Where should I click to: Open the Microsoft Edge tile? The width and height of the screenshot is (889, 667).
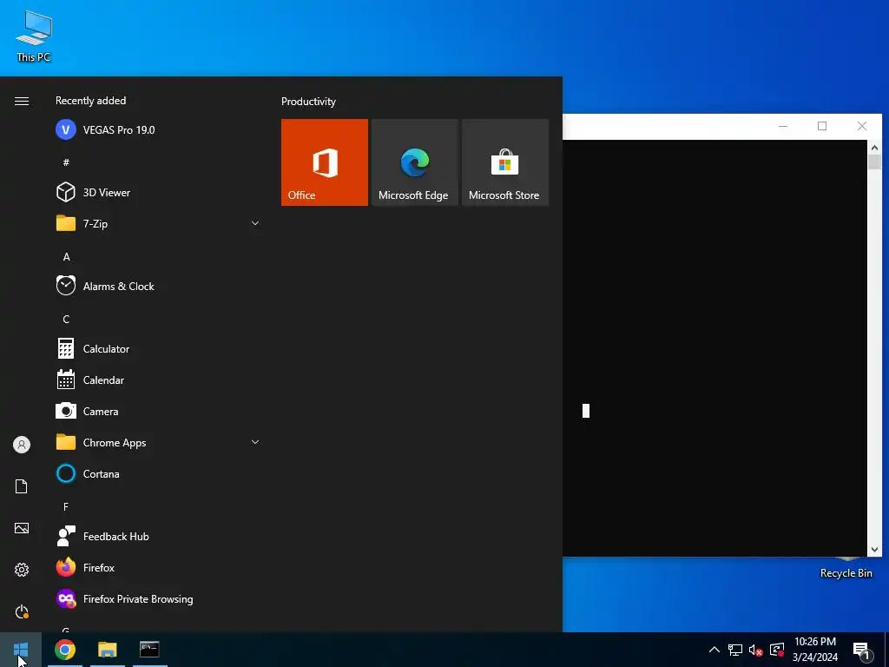point(414,162)
